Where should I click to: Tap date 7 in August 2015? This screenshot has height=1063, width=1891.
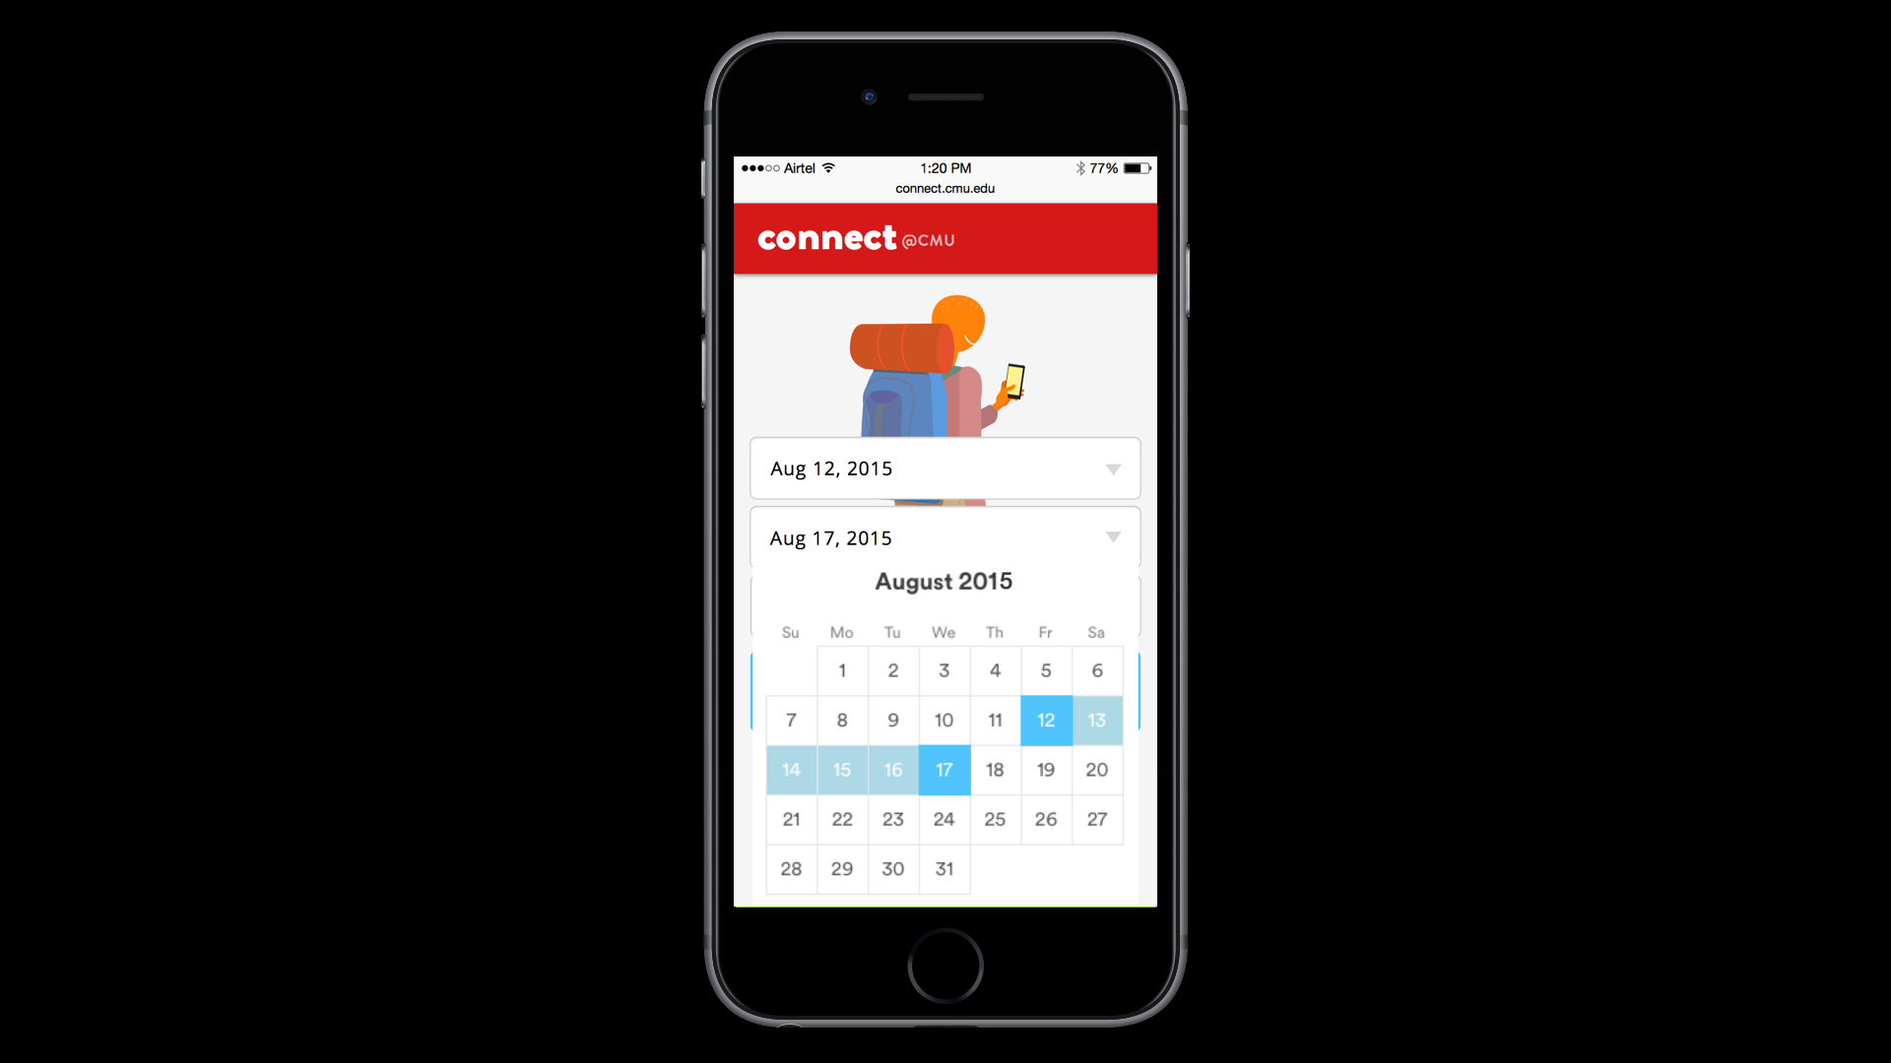790,719
